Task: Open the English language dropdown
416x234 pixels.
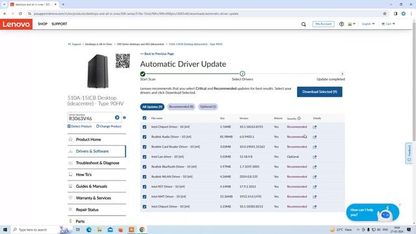Action: pos(368,24)
